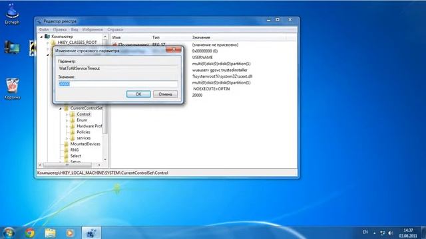The image size is (426, 239).
Task: Click the '(значение не присвоено)' value
Action: (215, 44)
